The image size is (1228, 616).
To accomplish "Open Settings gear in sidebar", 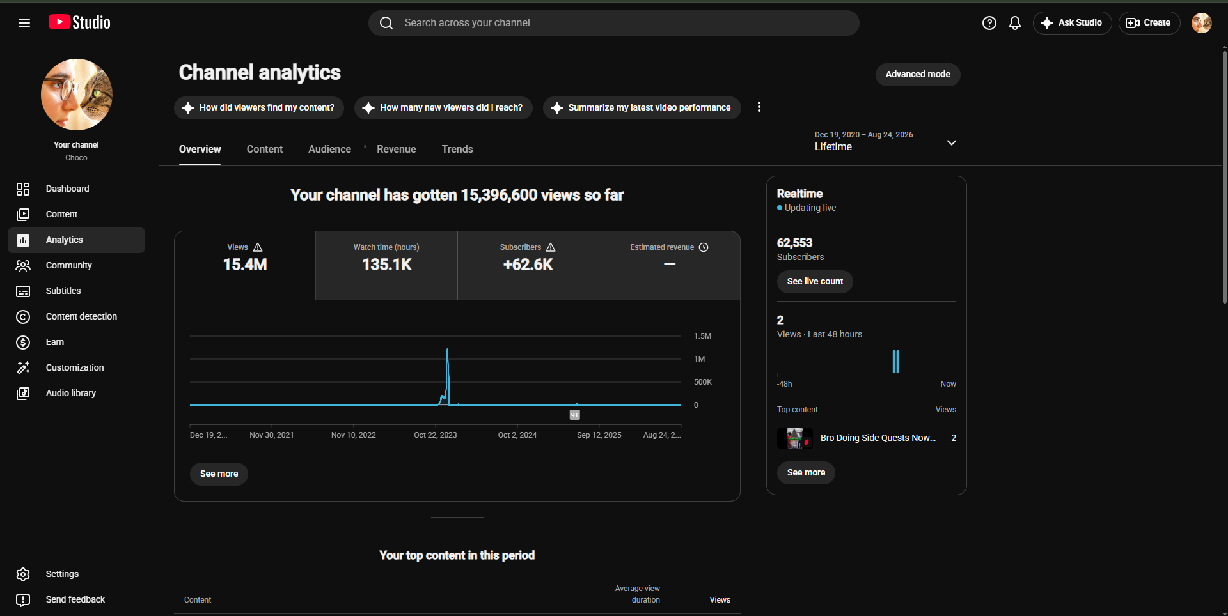I will pos(23,574).
